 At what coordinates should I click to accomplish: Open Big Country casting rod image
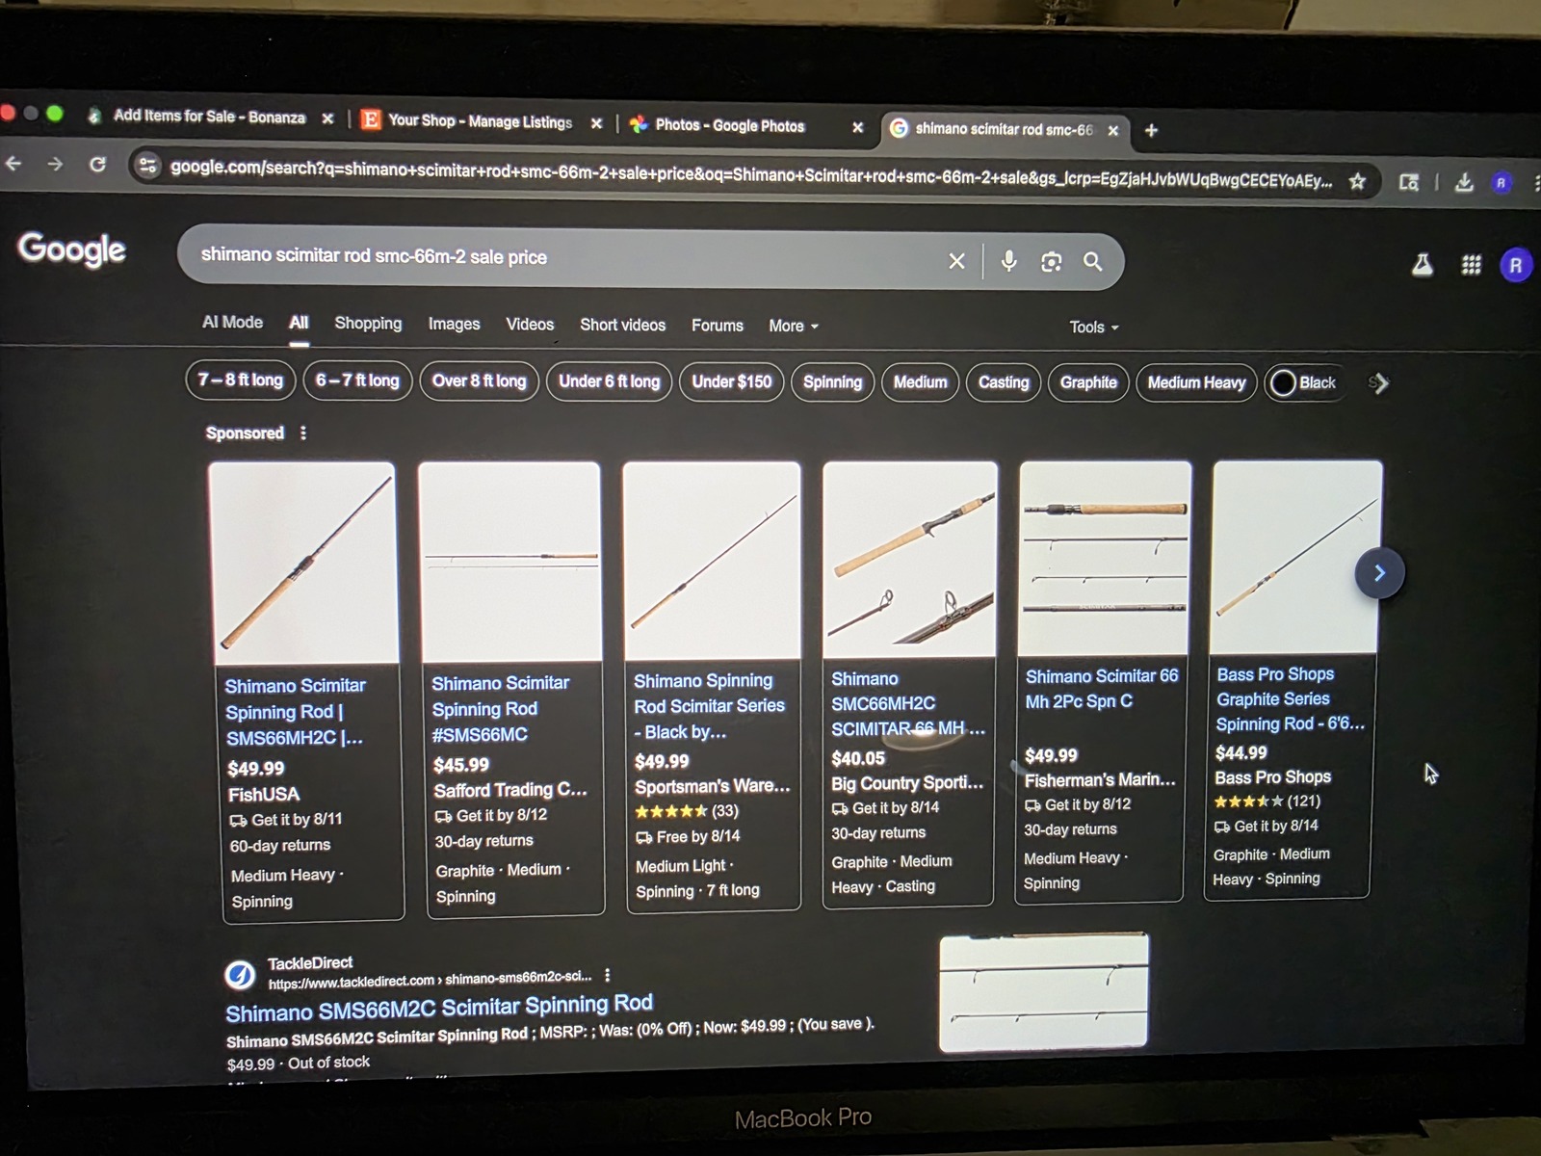(910, 560)
